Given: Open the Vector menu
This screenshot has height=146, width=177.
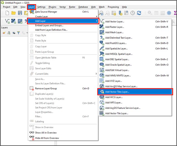Looking at the screenshot, I should (63, 7).
